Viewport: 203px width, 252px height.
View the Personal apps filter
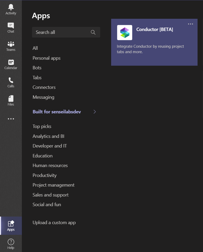pyautogui.click(x=46, y=58)
